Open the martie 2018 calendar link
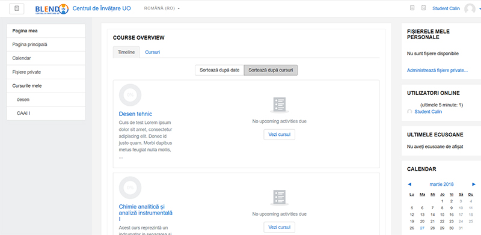Screen dimensions: 481x235 pos(441,185)
